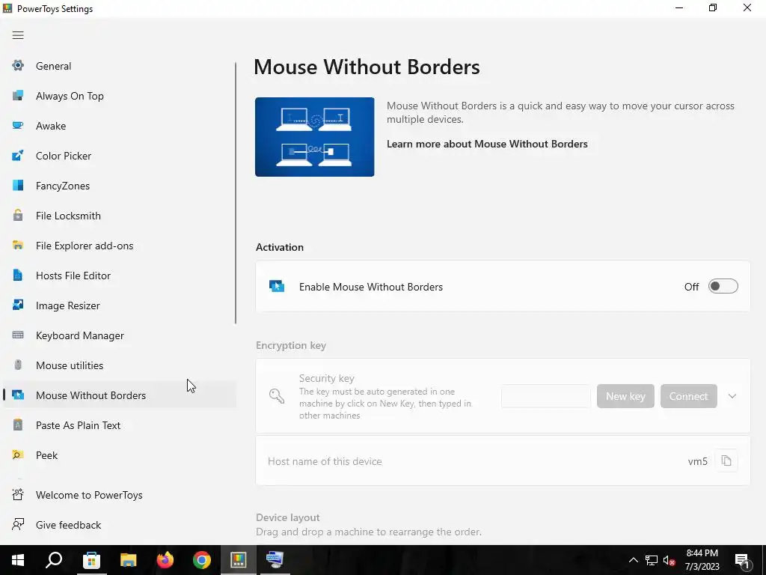Click the Enable Mouse Without Borders row icon

pos(277,286)
